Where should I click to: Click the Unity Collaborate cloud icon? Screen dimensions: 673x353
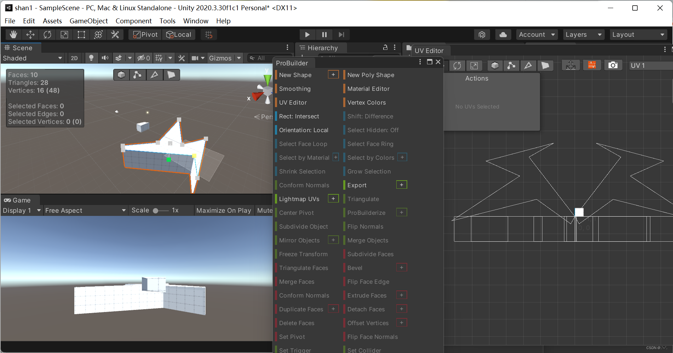pos(503,34)
